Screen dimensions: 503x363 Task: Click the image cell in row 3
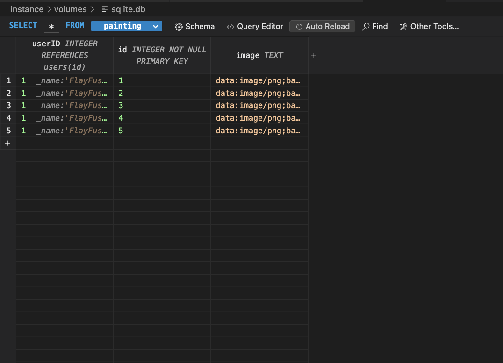click(x=259, y=105)
